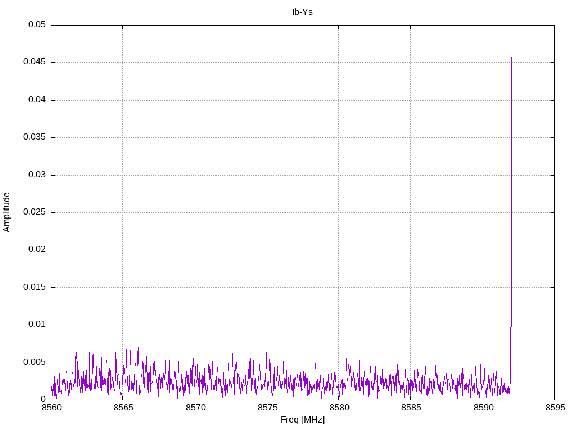Select the 8565 x-axis tick label
This screenshot has height=427, width=570.
(x=123, y=408)
